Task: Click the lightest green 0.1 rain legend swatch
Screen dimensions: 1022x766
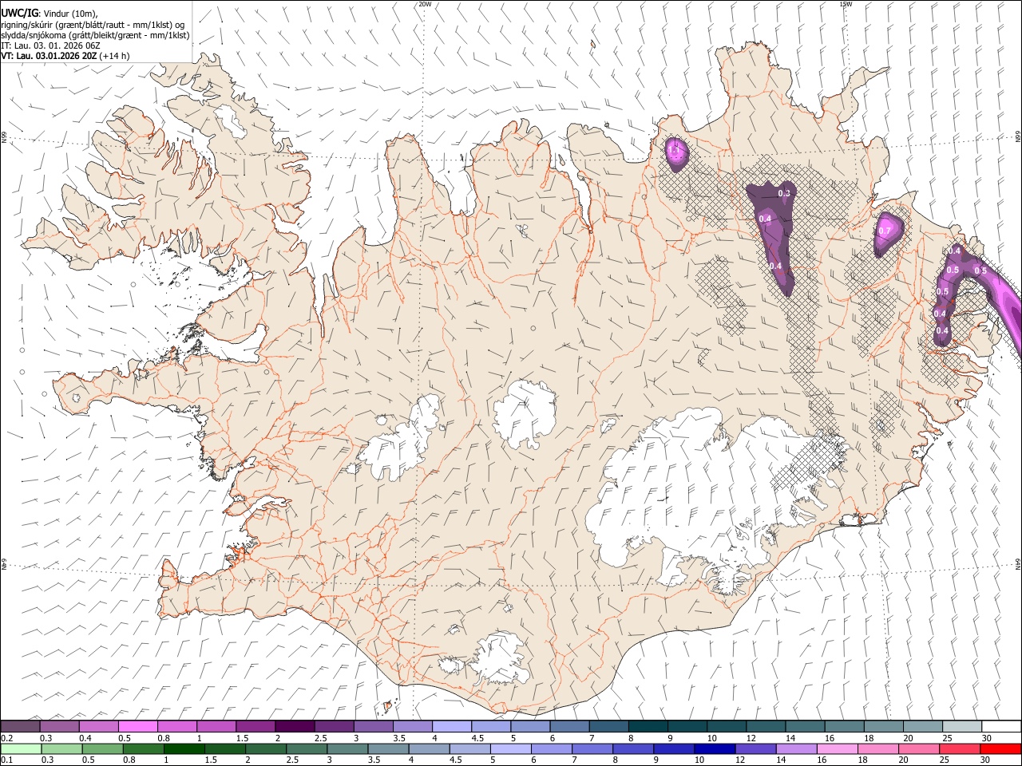Action: tap(21, 748)
